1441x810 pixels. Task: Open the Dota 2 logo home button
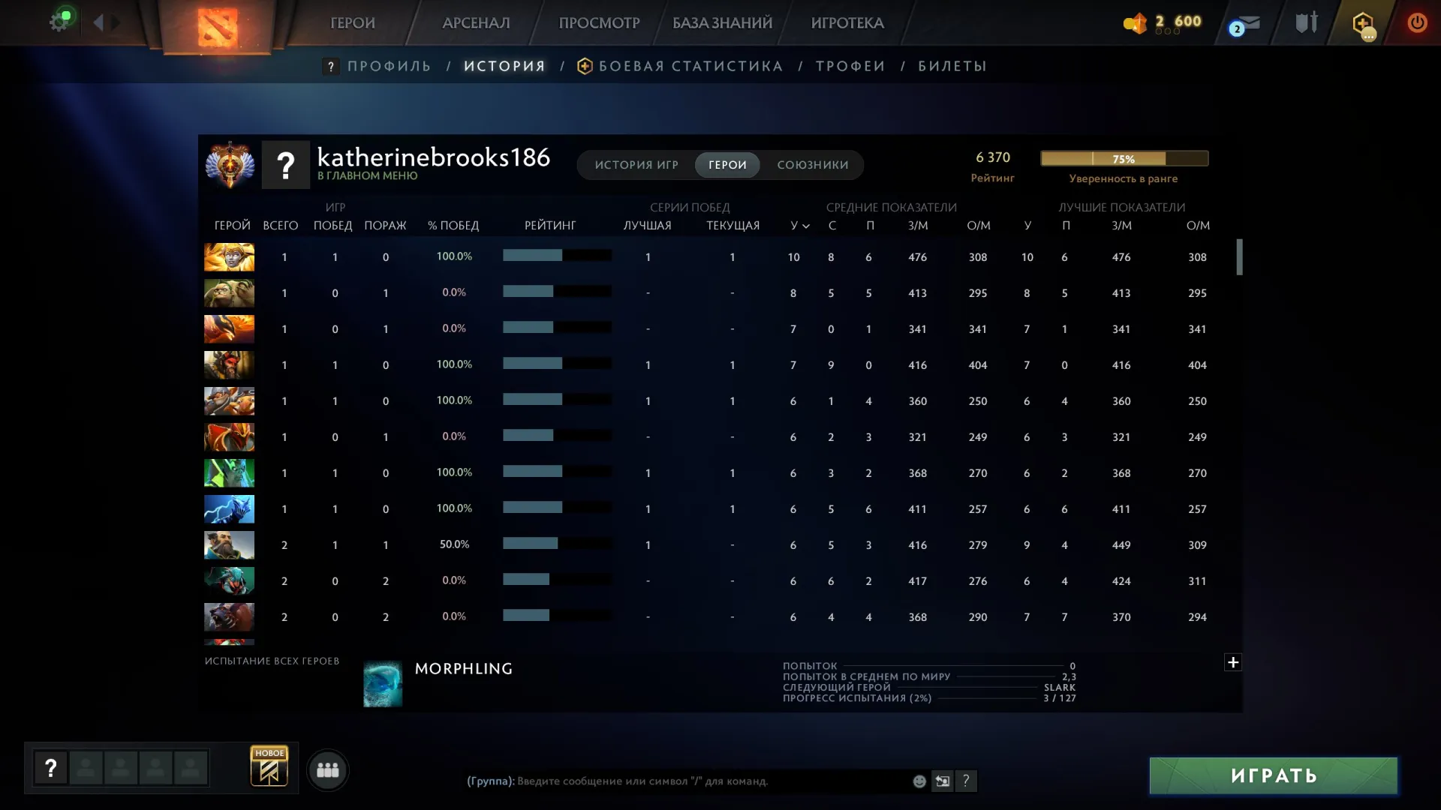click(x=218, y=27)
